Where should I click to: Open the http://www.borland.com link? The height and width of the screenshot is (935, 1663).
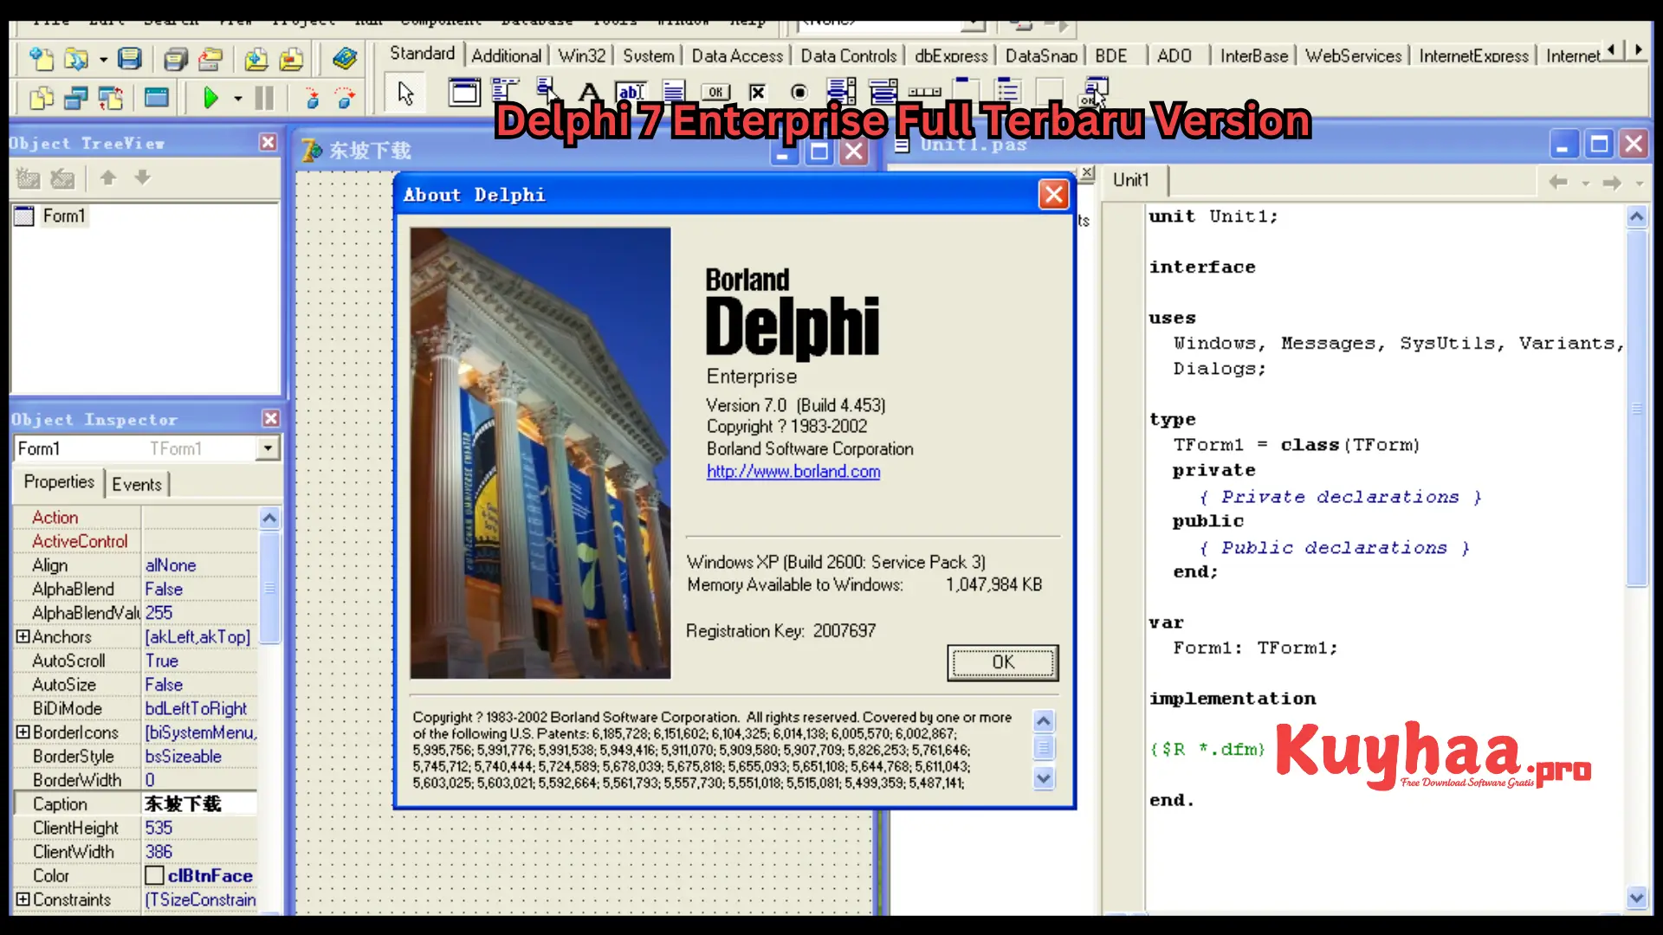(x=793, y=472)
